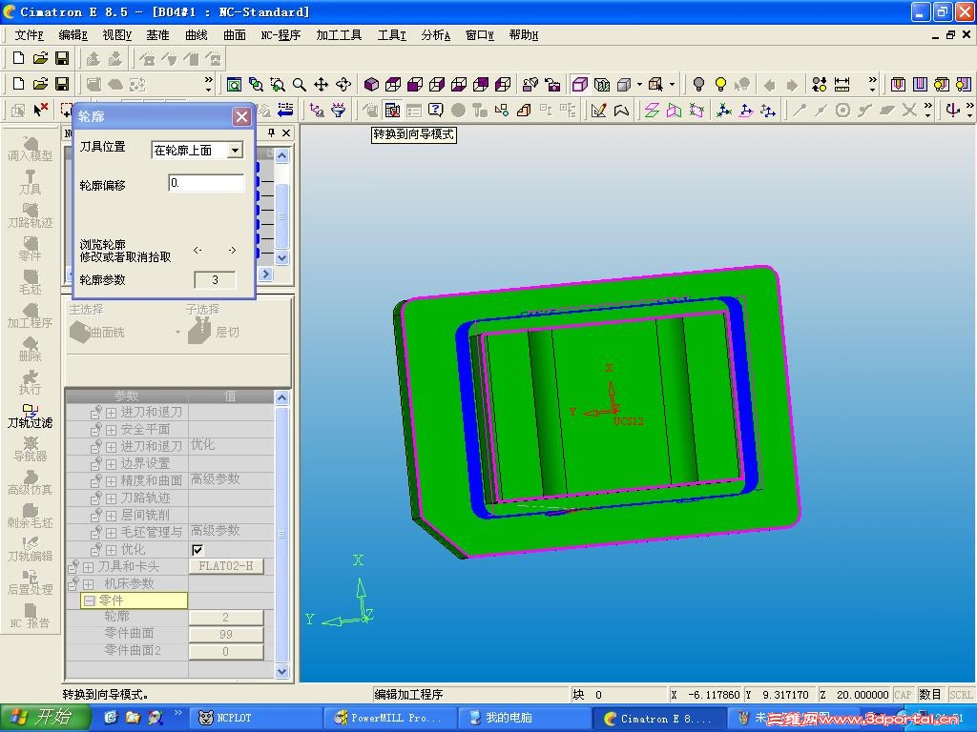Click the 轮廓 value button showing 2
The height and width of the screenshot is (732, 977).
click(x=226, y=617)
